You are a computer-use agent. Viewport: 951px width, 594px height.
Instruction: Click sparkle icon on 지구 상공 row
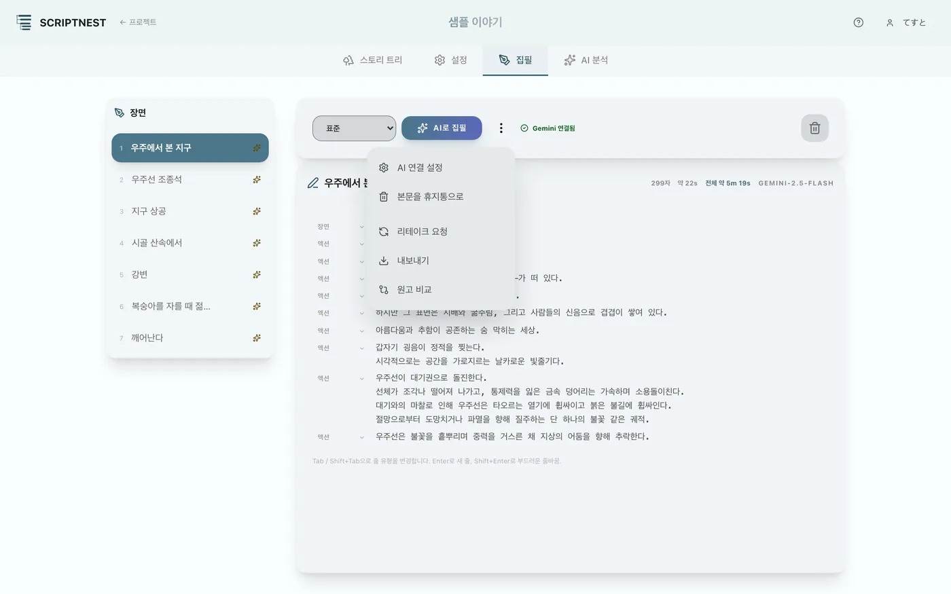257,211
